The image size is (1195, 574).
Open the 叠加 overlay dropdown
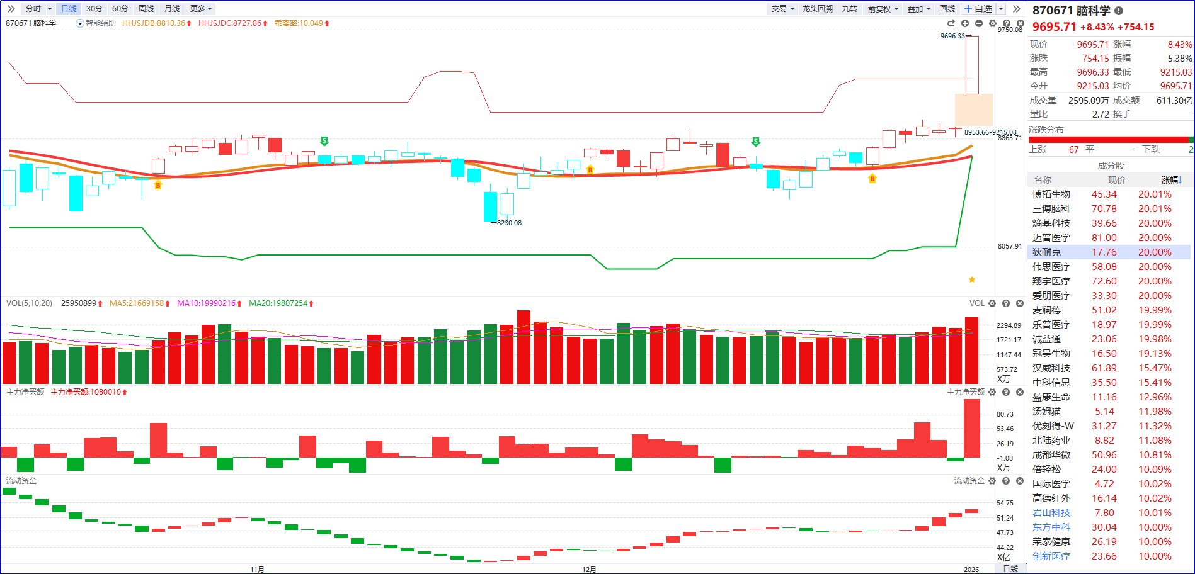pyautogui.click(x=918, y=9)
